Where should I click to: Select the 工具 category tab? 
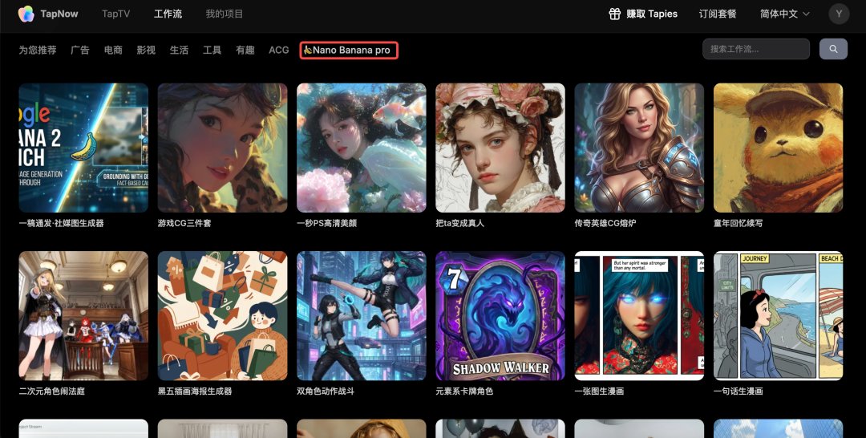[x=212, y=50]
